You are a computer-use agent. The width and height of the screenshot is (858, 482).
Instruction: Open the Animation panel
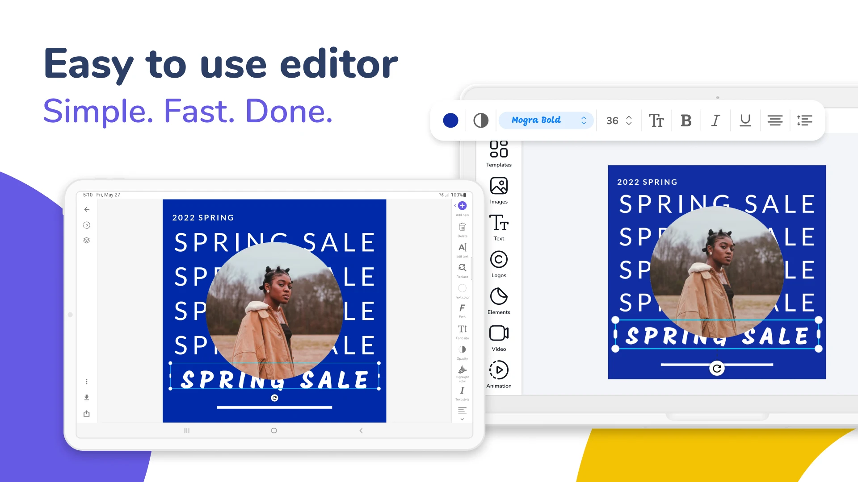point(499,375)
